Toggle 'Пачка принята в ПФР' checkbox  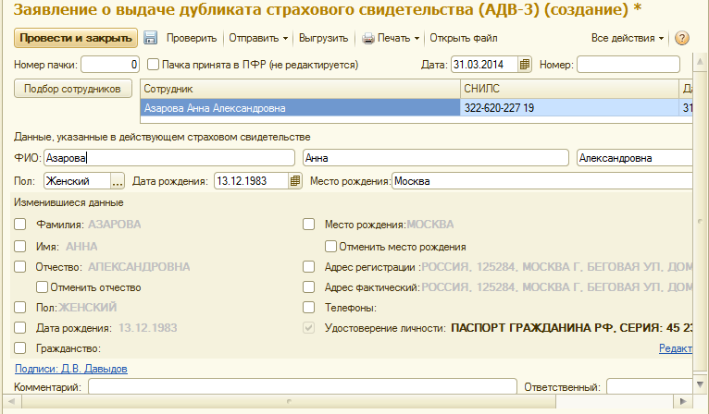point(154,65)
